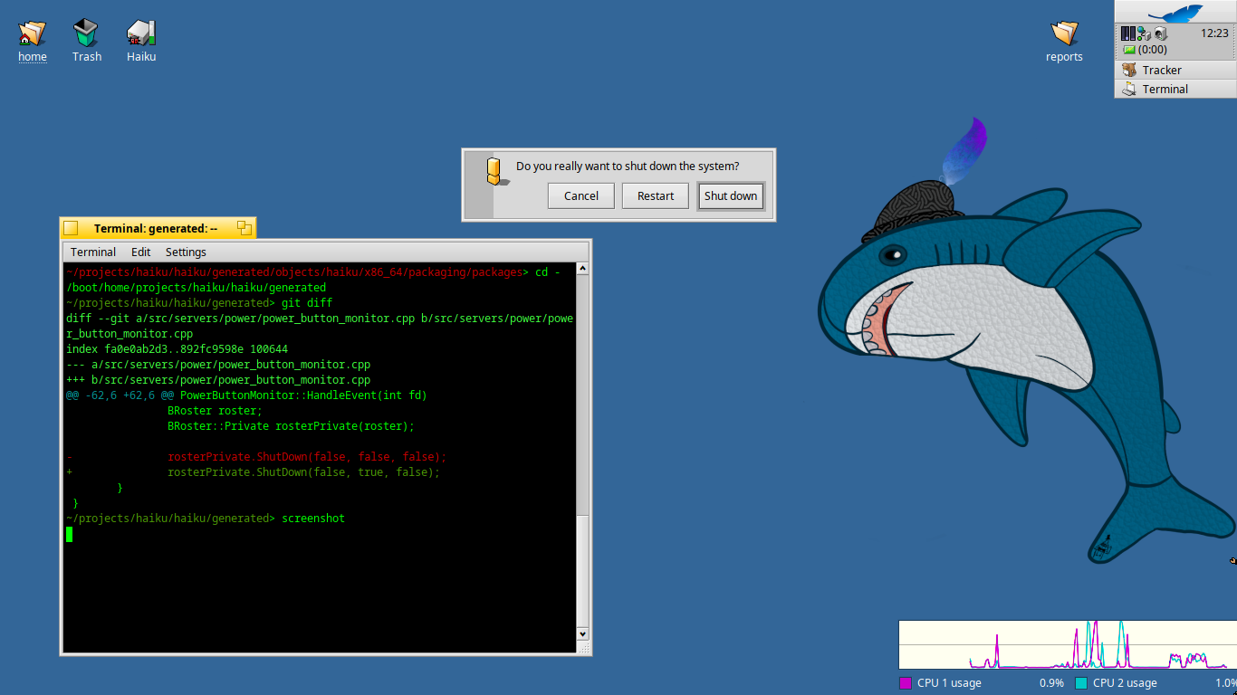The image size is (1237, 695).
Task: Click the Terminal vertical scrollbar thumb
Action: point(582,570)
